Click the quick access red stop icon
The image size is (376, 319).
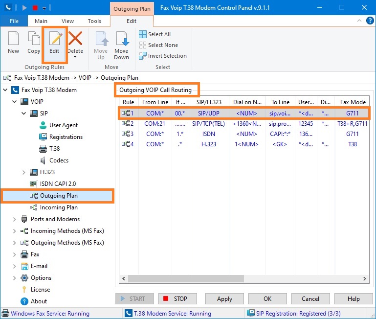(x=35, y=8)
